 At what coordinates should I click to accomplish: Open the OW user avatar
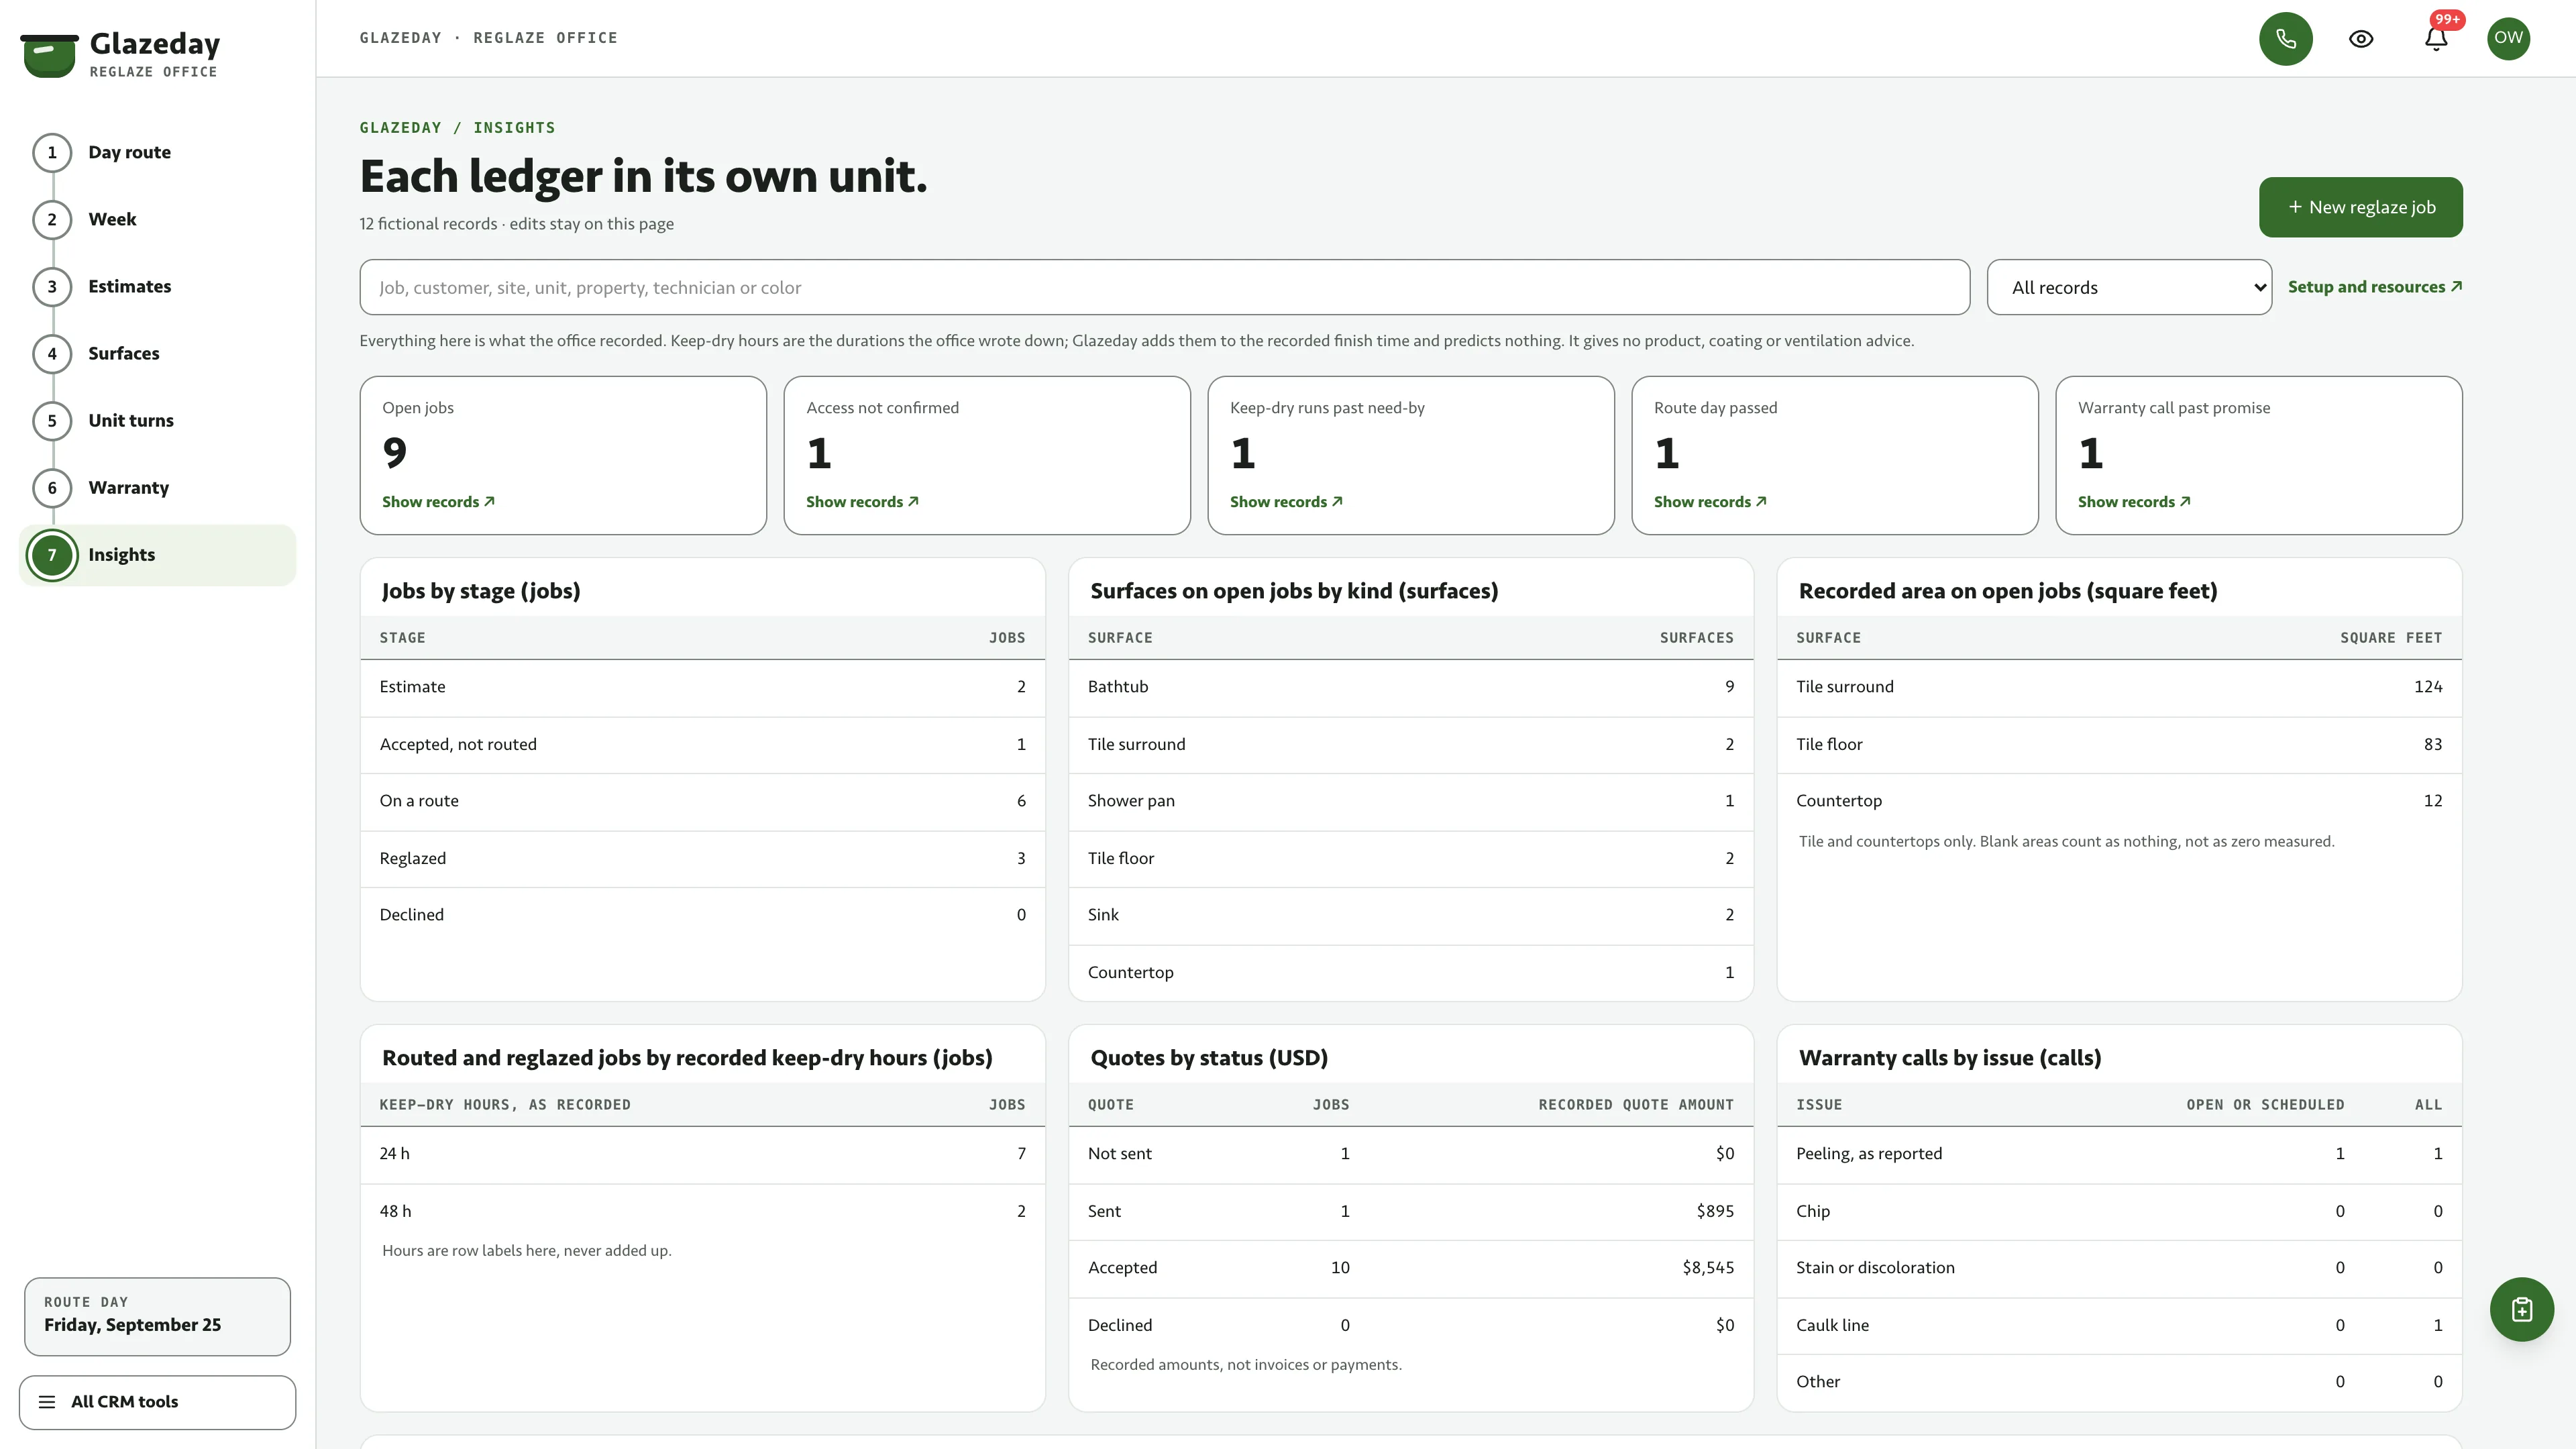click(x=2508, y=38)
